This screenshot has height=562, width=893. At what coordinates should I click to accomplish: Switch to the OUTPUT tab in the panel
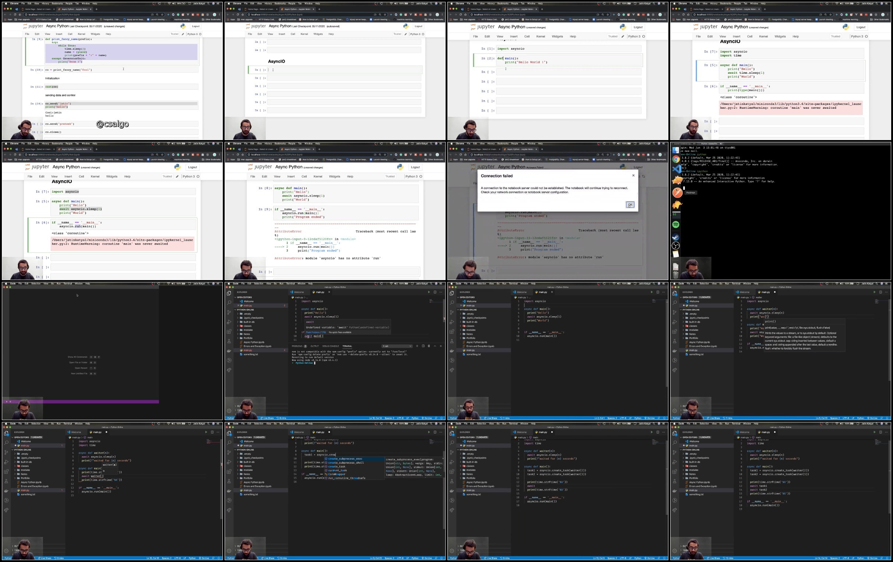click(x=314, y=346)
